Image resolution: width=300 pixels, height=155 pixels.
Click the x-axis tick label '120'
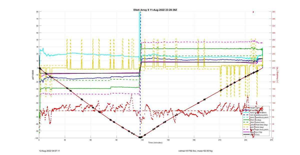click(142, 140)
